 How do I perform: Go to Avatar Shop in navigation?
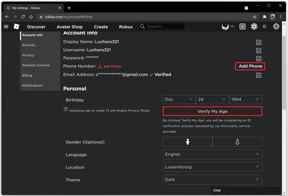click(x=70, y=27)
